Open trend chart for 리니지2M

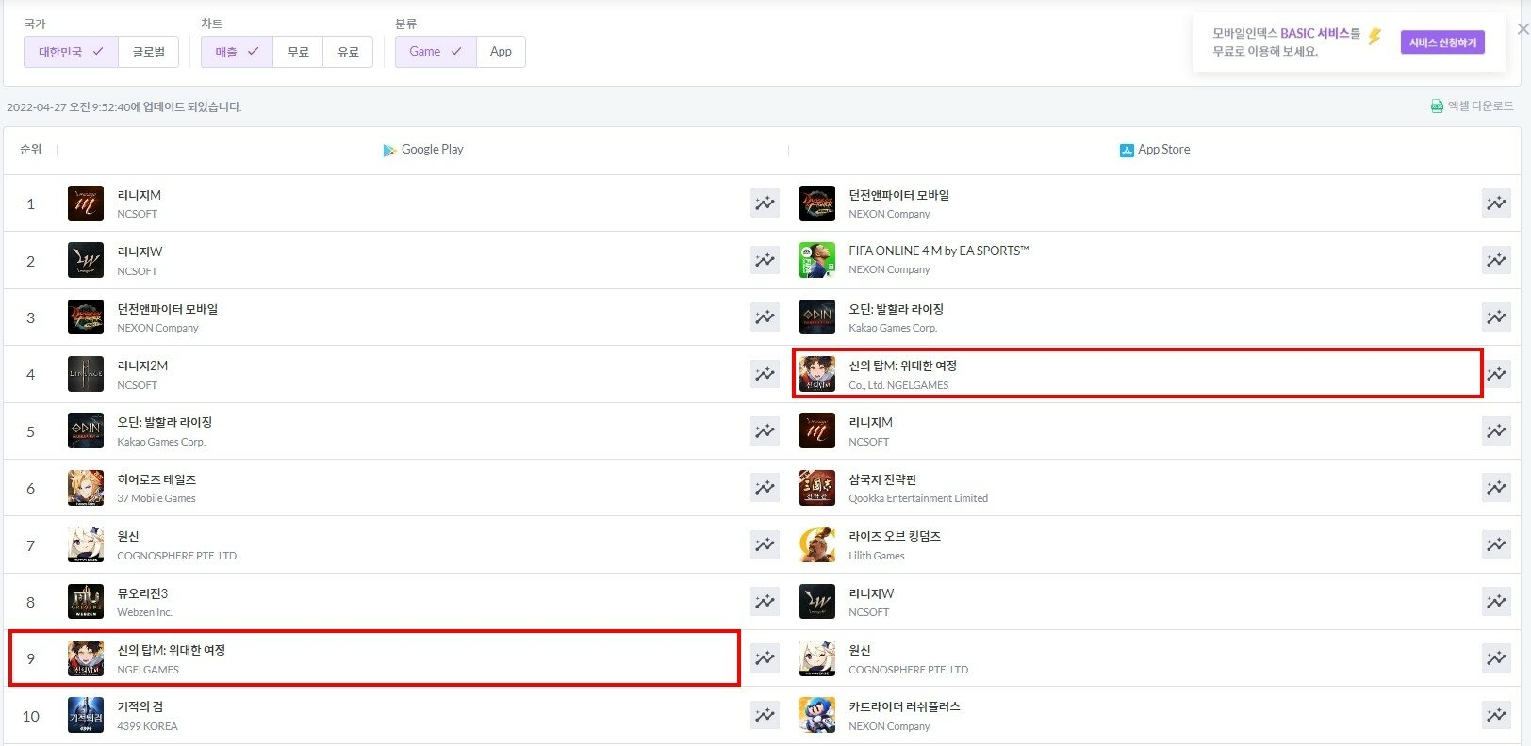coord(765,374)
